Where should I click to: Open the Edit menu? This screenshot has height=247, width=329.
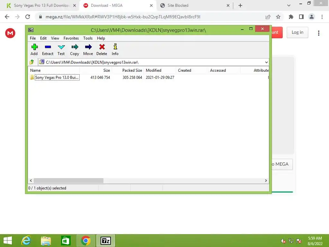[x=43, y=38]
